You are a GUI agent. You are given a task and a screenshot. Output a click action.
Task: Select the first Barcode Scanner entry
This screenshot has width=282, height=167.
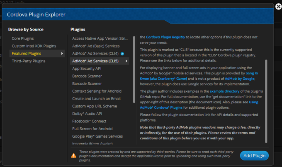click(87, 76)
